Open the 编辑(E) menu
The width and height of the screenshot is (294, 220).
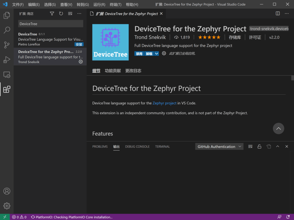pyautogui.click(x=34, y=5)
